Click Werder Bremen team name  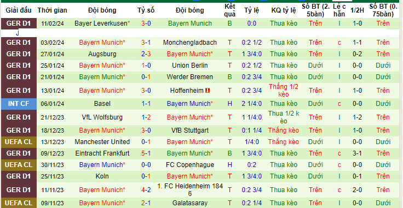coord(190,77)
